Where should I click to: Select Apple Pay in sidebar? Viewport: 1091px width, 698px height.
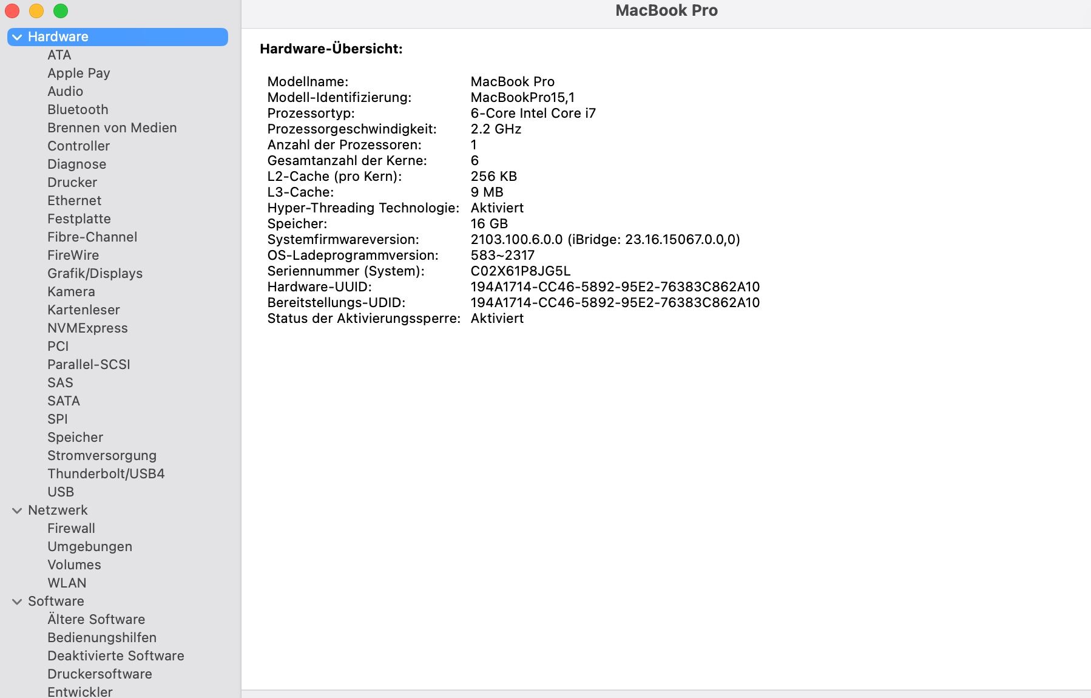[x=79, y=73]
